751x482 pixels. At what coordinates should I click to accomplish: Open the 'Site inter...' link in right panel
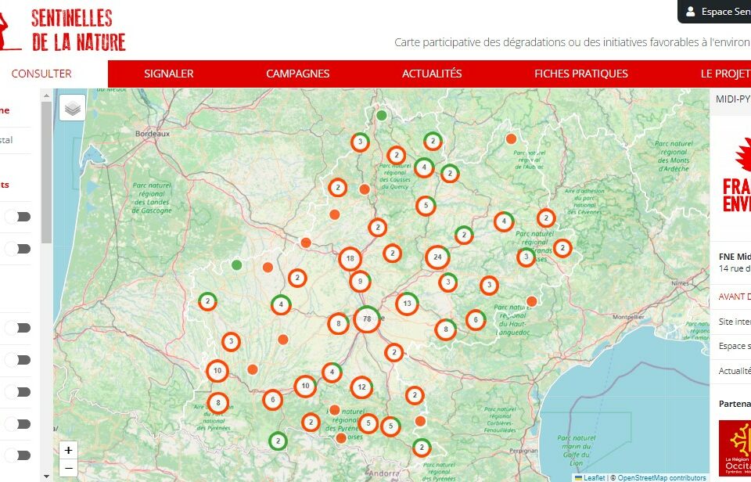(x=735, y=322)
